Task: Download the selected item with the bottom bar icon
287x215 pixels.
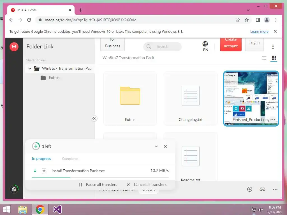Action: coord(250,189)
